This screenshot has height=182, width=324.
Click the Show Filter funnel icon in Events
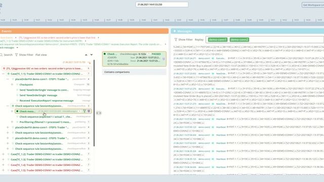(16, 55)
